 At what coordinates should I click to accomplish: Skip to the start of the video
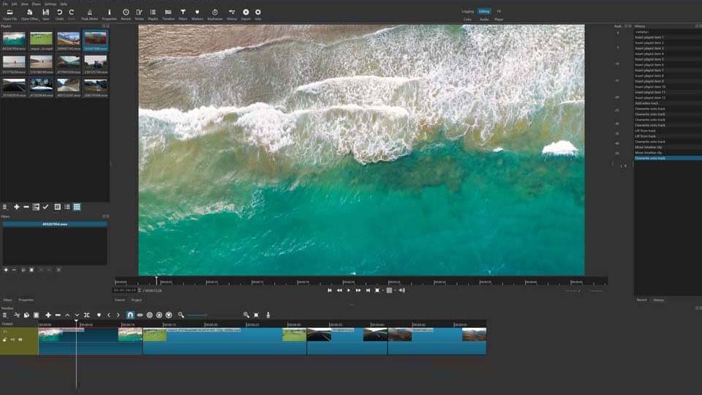click(x=330, y=290)
